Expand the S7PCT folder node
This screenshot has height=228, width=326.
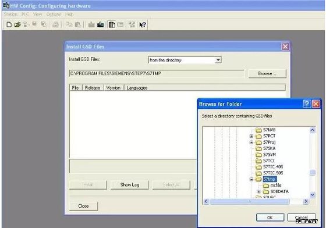tap(251, 136)
